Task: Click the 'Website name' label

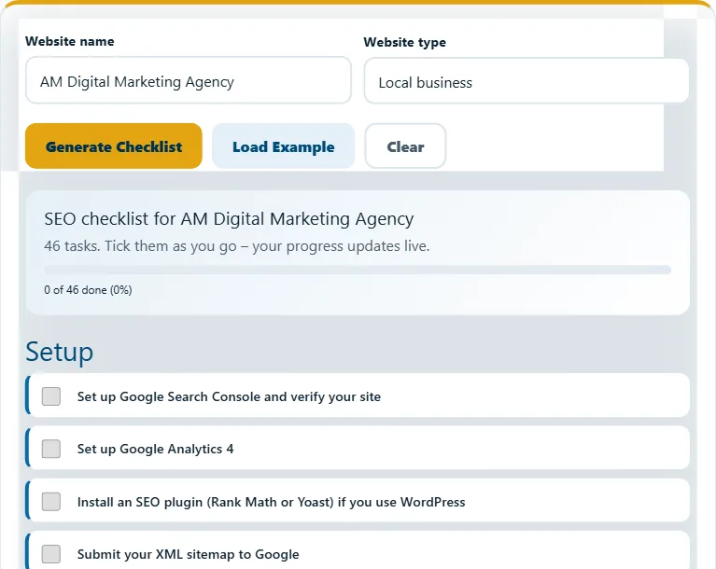Action: (x=70, y=41)
